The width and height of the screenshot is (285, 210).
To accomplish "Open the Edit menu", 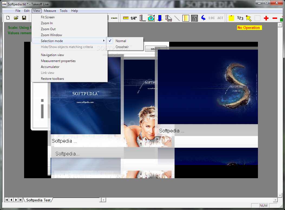I will pyautogui.click(x=27, y=11).
